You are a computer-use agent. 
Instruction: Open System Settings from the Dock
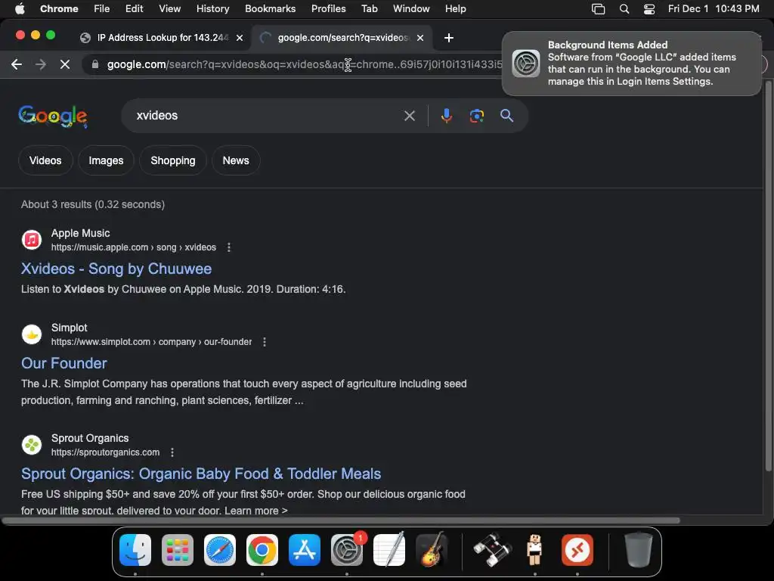point(347,549)
